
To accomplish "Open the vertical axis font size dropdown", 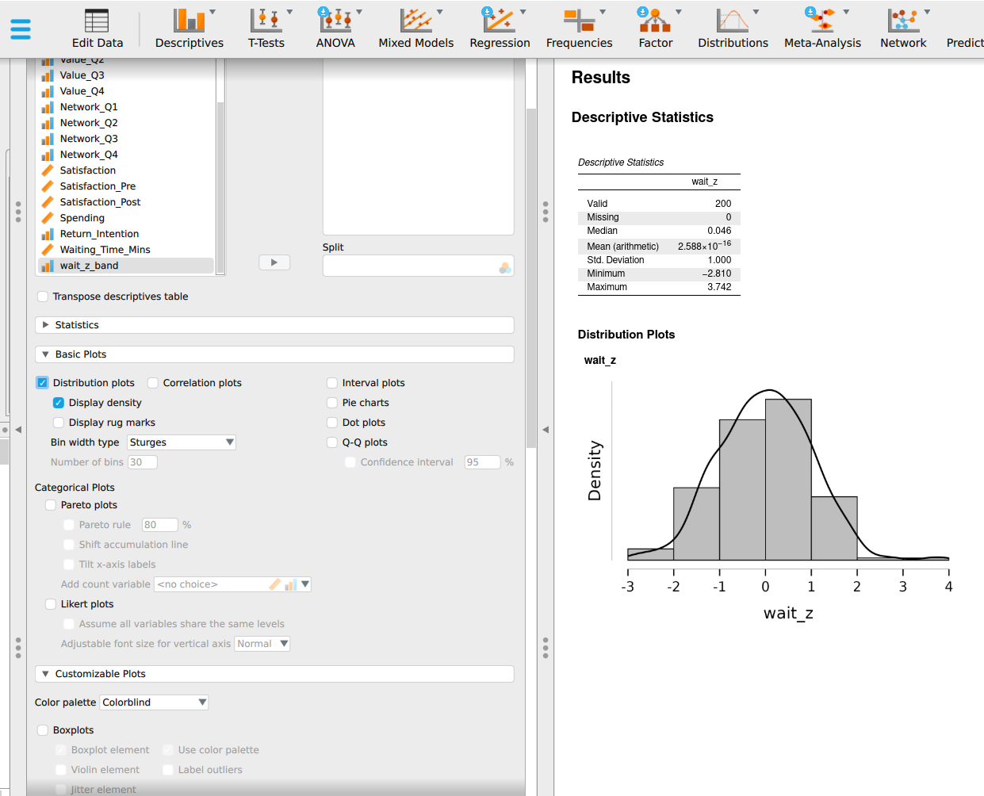I will point(262,644).
